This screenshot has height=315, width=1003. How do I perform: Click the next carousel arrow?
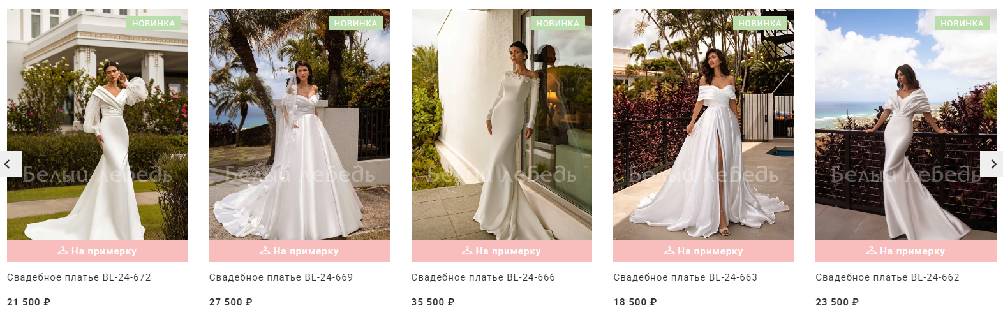click(x=992, y=165)
